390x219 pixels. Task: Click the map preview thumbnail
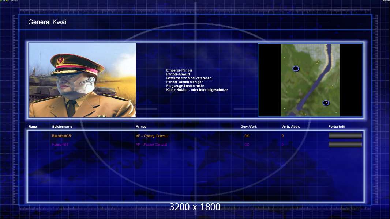(310, 80)
